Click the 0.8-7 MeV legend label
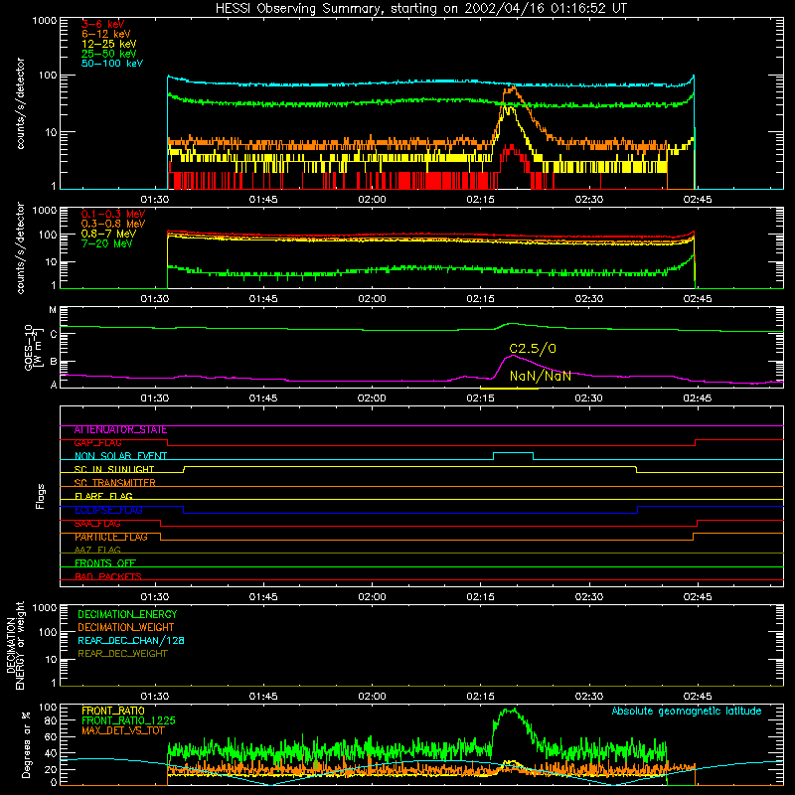The width and height of the screenshot is (795, 795). click(108, 234)
